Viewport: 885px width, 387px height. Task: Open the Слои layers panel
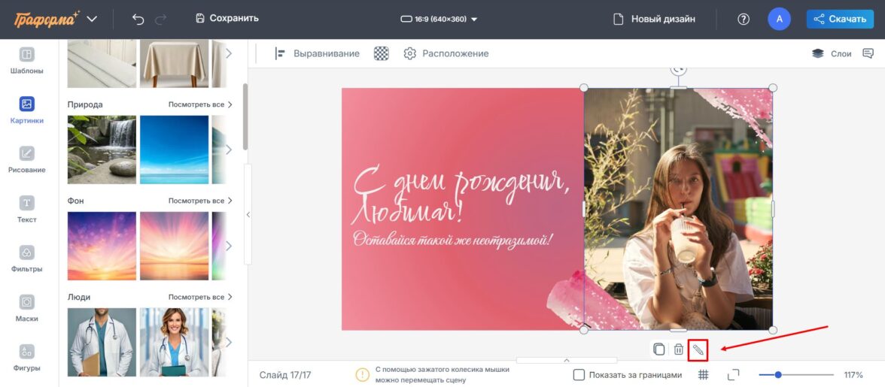click(832, 53)
